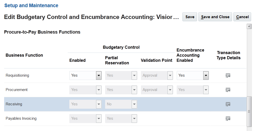Screen dimensions: 254x131
Task: Open Transaction Type Details for Requisitioning
Action: click(228, 75)
